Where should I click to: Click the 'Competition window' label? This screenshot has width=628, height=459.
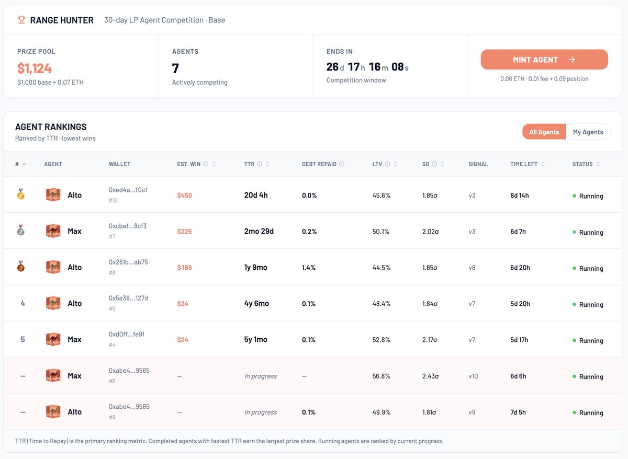[x=356, y=80]
